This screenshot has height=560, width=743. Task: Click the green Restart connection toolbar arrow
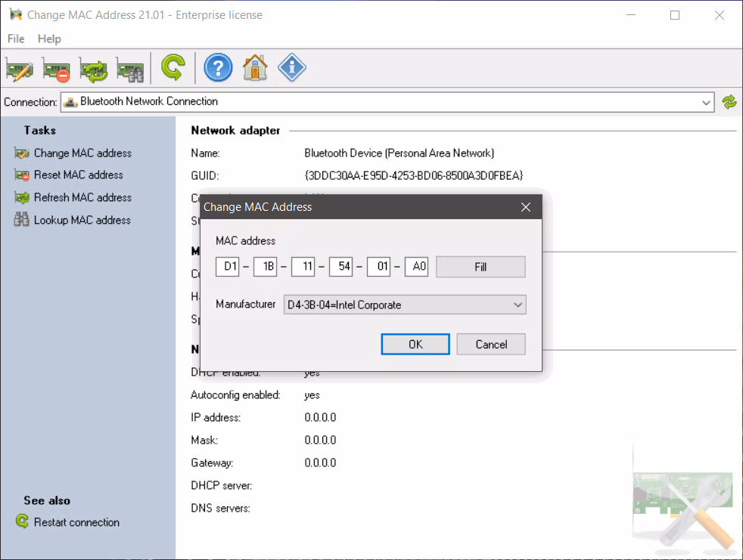(173, 68)
